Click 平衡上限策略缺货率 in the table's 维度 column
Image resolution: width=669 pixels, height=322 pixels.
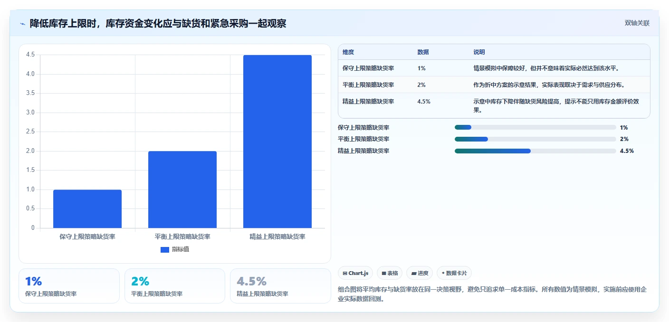point(368,85)
